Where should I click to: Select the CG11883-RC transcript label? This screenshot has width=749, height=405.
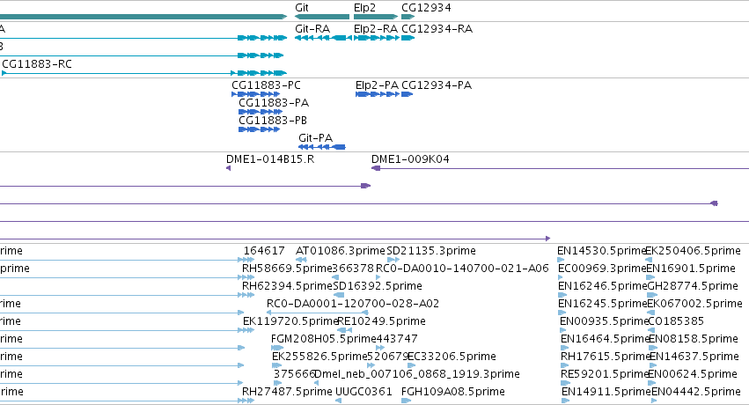click(x=37, y=64)
